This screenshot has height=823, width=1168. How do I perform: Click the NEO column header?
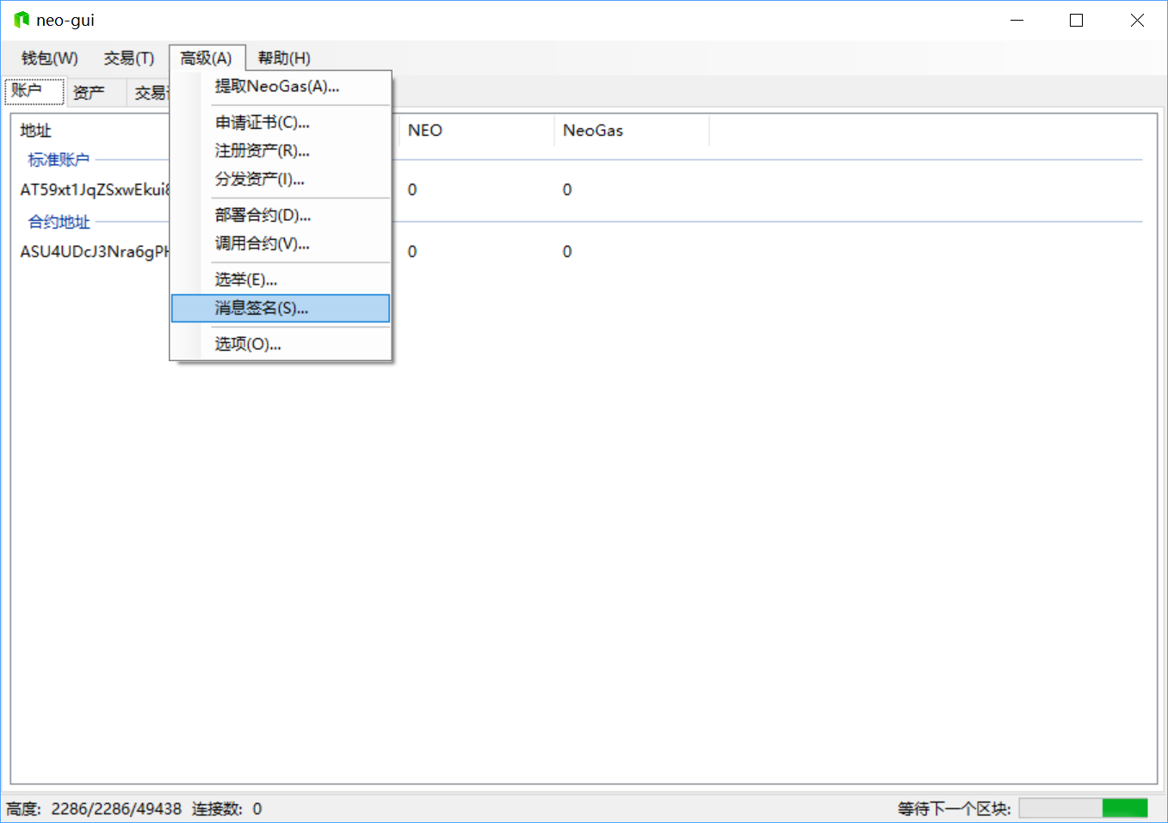coord(476,131)
